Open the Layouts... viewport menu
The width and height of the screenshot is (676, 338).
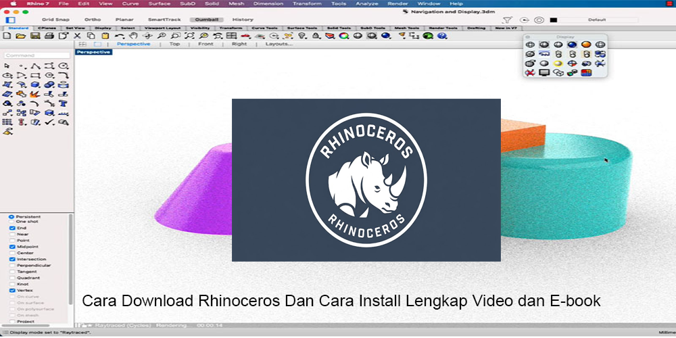coord(279,44)
